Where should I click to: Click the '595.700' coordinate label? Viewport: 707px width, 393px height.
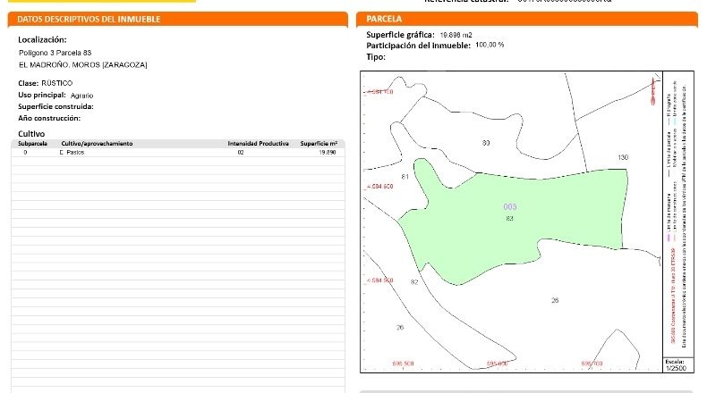pos(592,364)
